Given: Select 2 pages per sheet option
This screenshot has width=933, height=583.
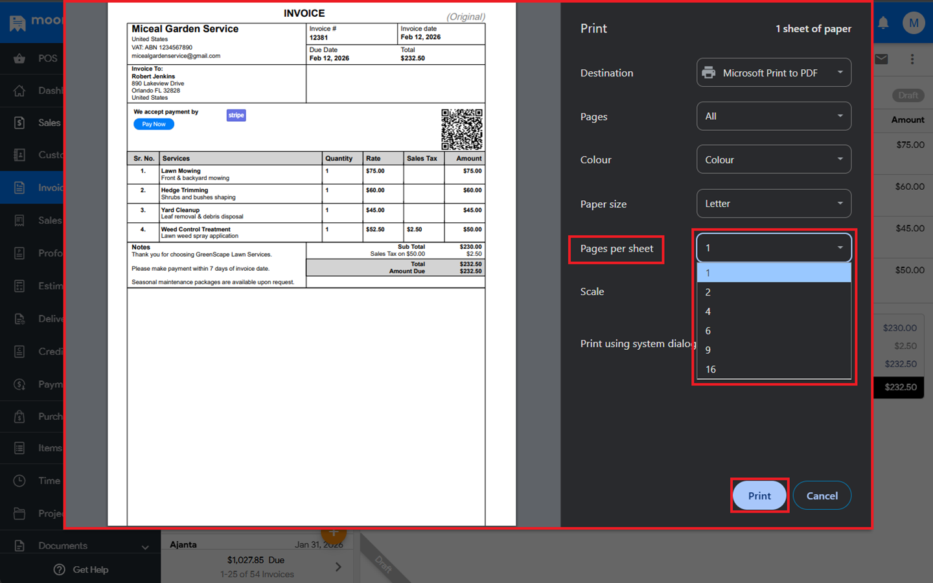Looking at the screenshot, I should [774, 292].
